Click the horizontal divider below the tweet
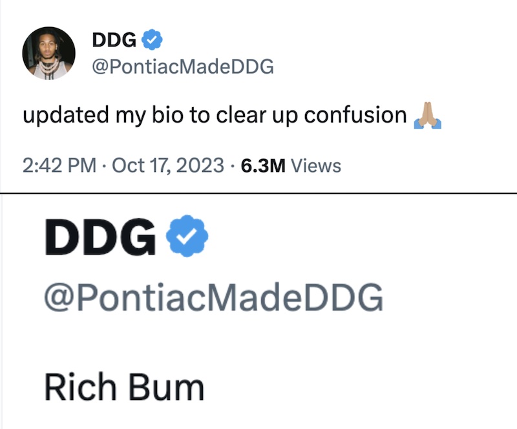The image size is (517, 429). coord(258,193)
